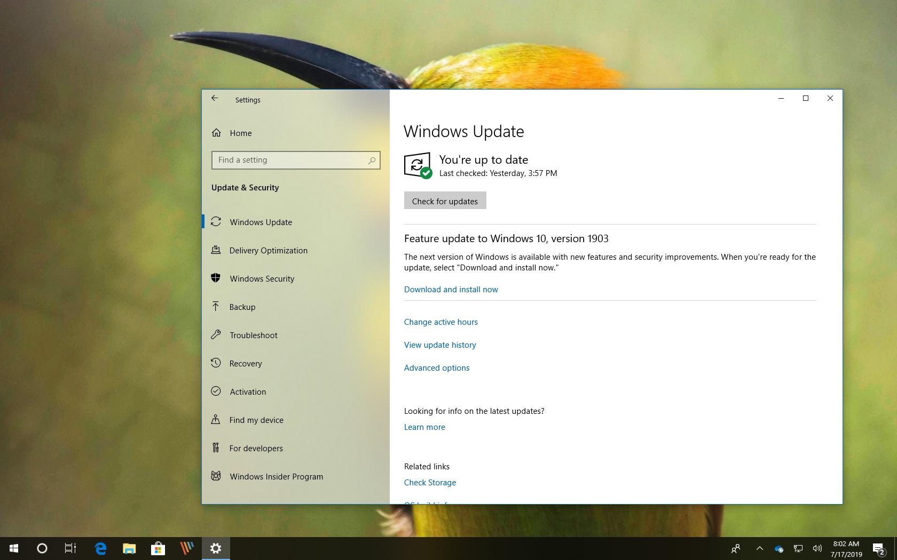The width and height of the screenshot is (897, 560).
Task: Click the orange striped taskbar app icon
Action: [x=187, y=548]
